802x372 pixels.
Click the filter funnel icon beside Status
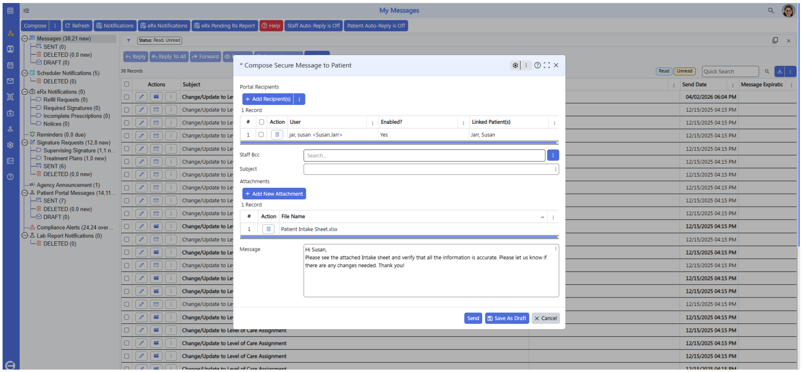[x=129, y=40]
